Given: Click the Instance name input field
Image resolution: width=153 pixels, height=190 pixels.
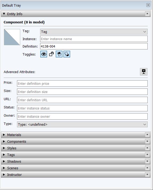Looking at the screenshot, I should tap(94, 39).
